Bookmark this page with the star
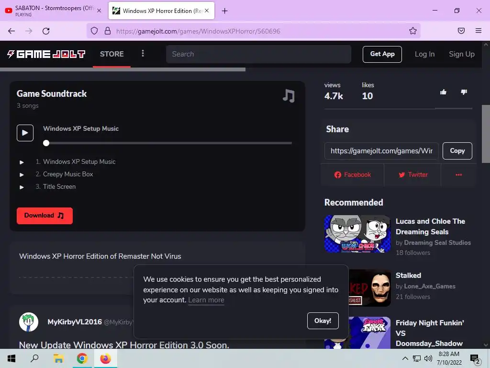 [x=413, y=31]
